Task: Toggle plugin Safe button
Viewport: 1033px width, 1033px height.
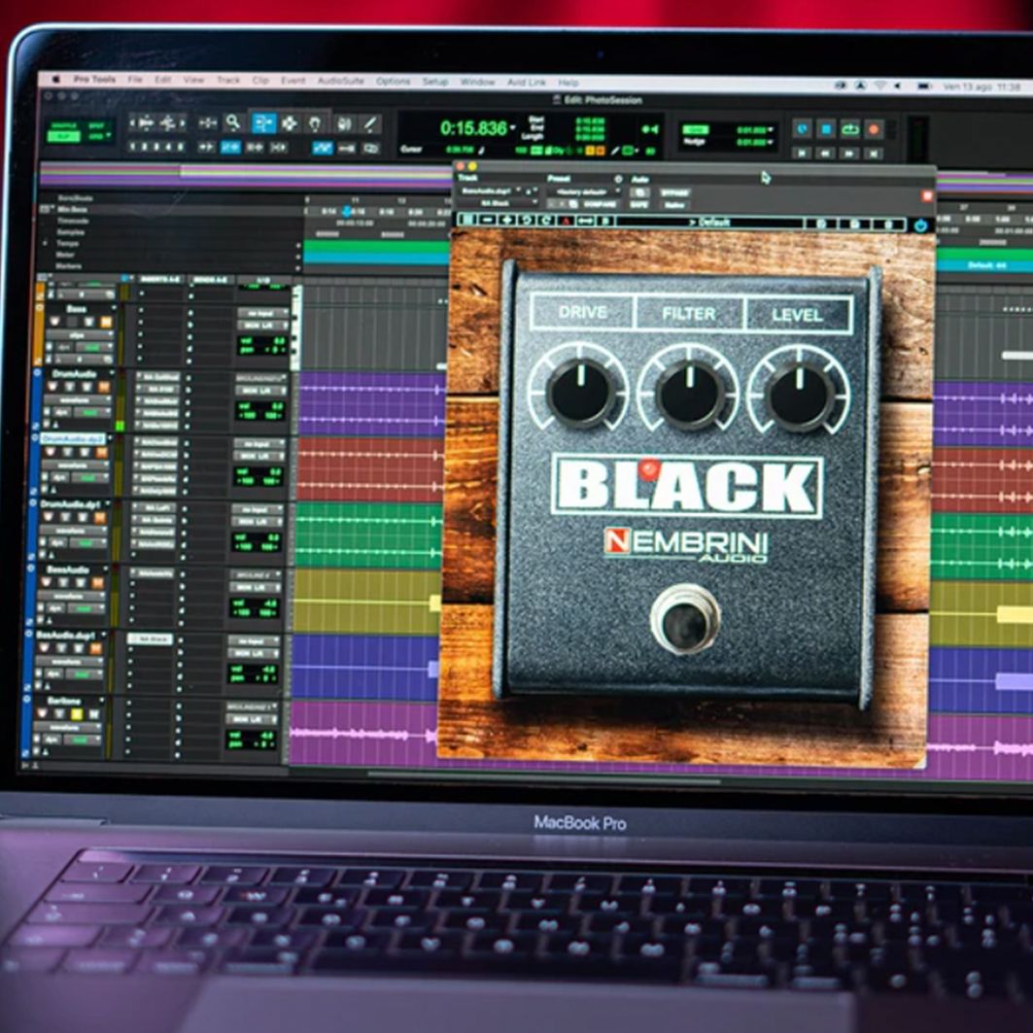Action: point(638,205)
